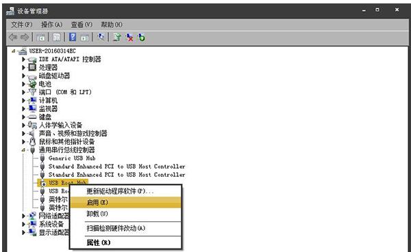The height and width of the screenshot is (252, 411).
Task: Open the 帮助(H) menu
Action: [x=112, y=25]
